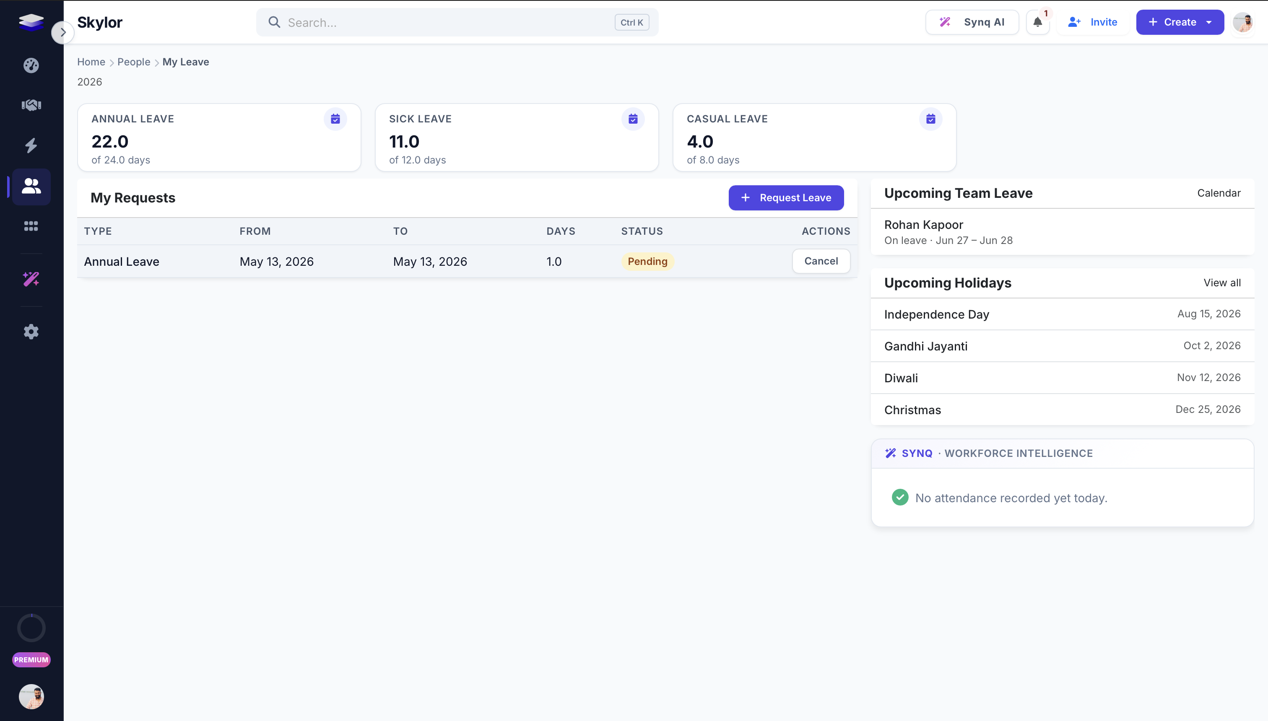Expand the sidebar with the chevron toggle

62,33
